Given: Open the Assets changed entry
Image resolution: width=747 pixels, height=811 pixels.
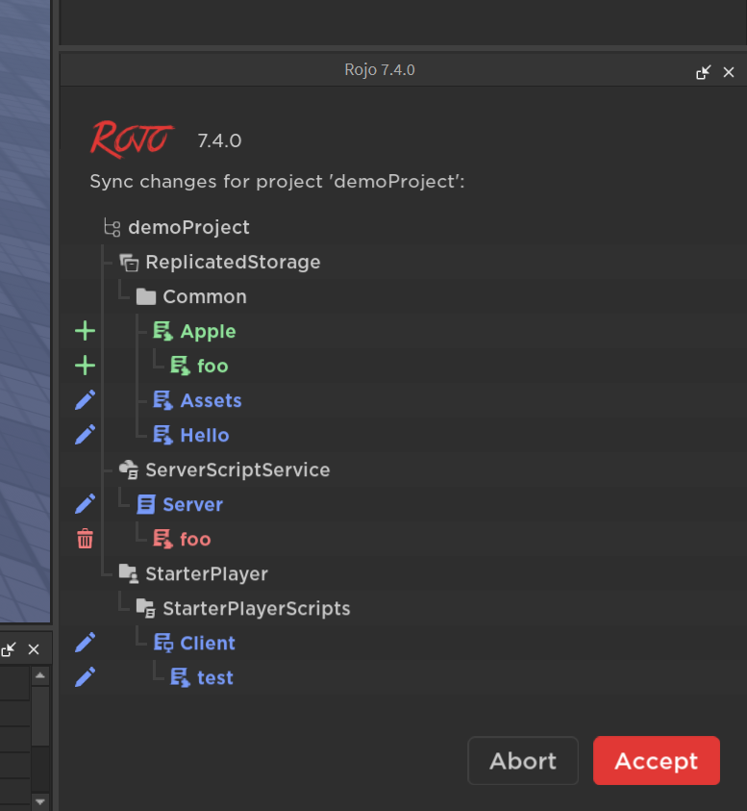Looking at the screenshot, I should 403,400.
